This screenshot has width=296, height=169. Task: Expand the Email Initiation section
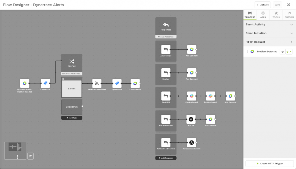click(x=269, y=33)
